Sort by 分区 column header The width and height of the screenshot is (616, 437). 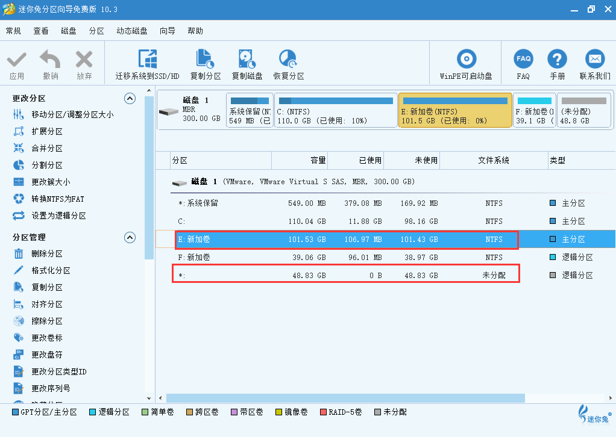pyautogui.click(x=221, y=161)
